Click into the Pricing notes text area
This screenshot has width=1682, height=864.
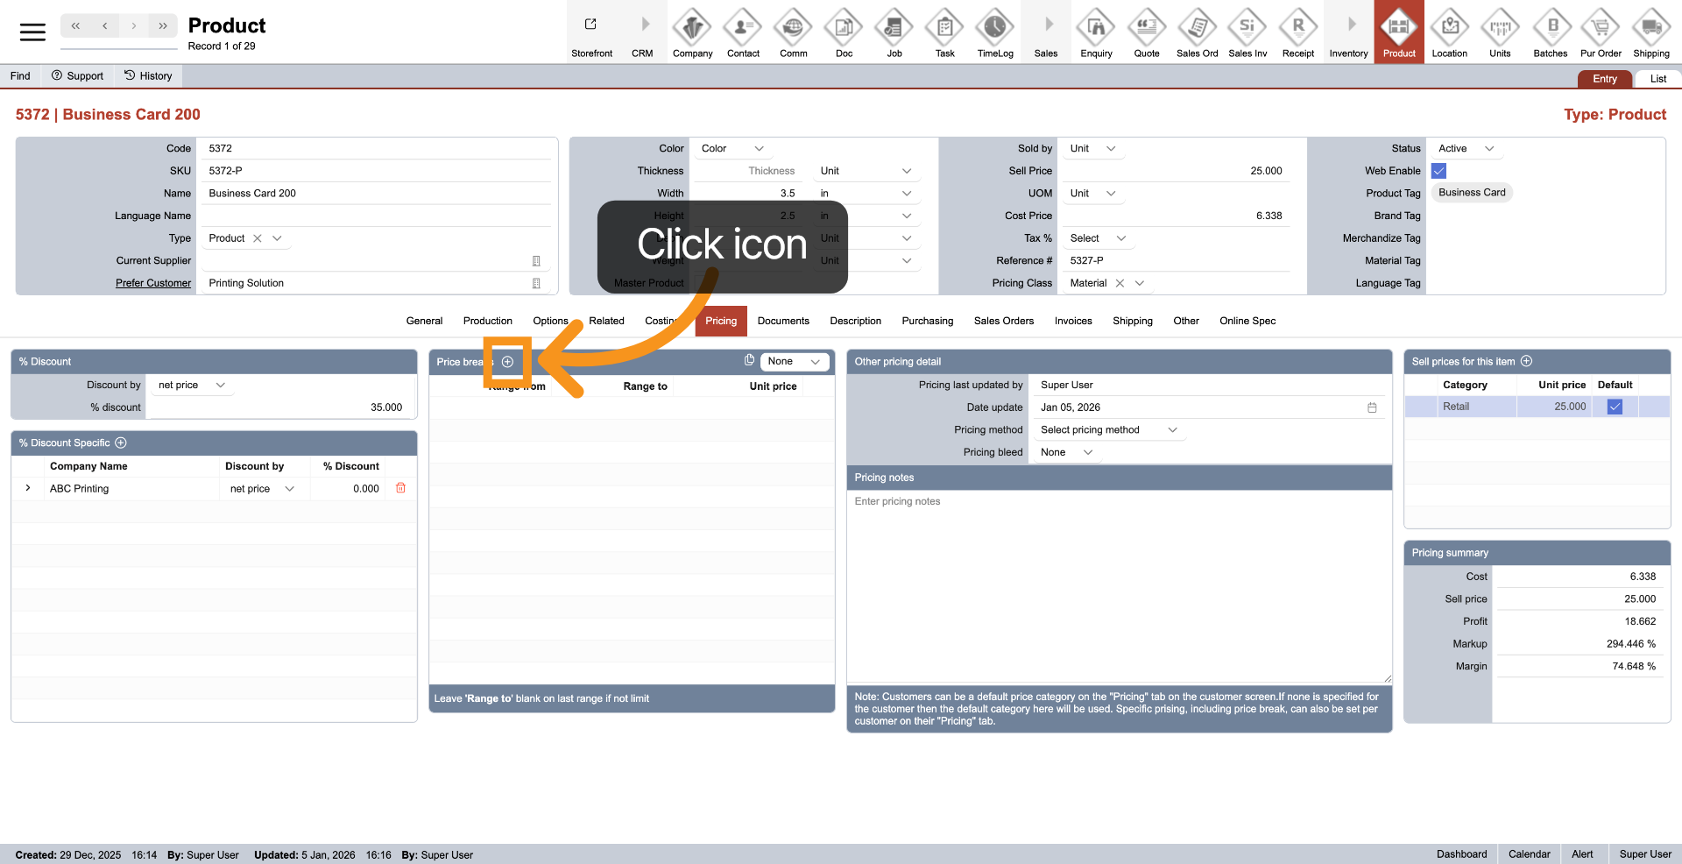(x=1118, y=587)
